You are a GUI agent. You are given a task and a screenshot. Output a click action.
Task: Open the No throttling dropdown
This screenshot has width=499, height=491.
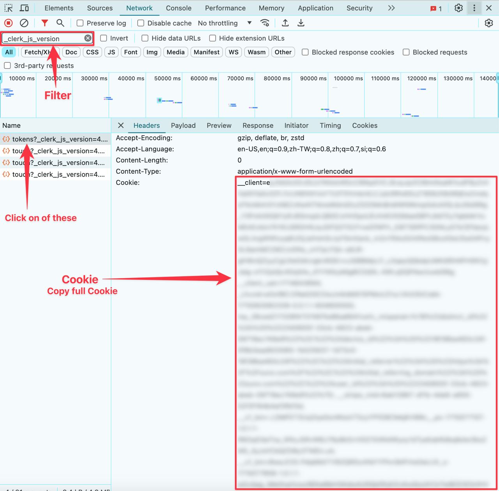225,23
